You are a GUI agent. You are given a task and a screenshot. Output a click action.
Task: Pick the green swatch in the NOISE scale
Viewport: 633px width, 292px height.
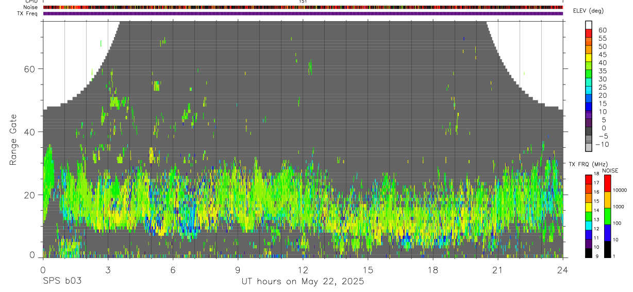pyautogui.click(x=607, y=216)
